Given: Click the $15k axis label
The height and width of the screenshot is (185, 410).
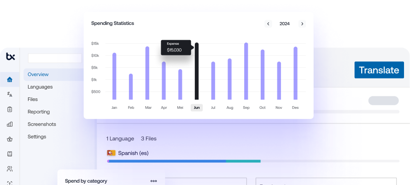Looking at the screenshot, I should pos(95,43).
